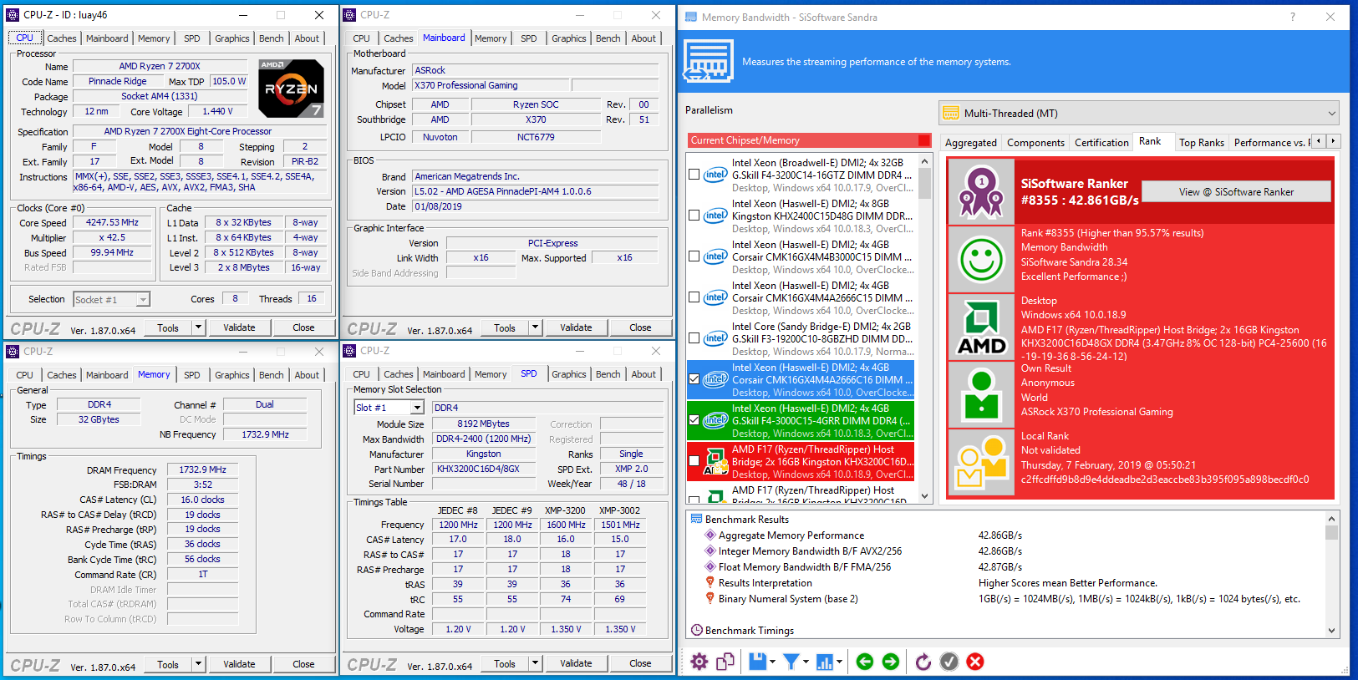The image size is (1358, 680).
Task: Open the Components tab in Sandra
Action: point(1035,143)
